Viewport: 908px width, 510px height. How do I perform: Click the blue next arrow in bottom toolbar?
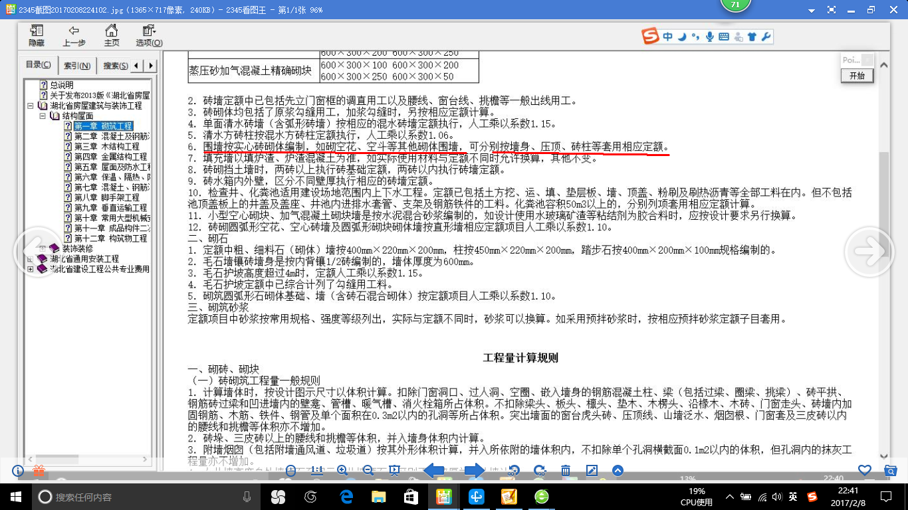475,471
